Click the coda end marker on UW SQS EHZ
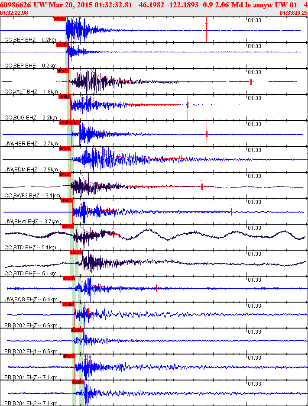Image resolution: width=308 pixels, height=406 pixels. (156, 288)
